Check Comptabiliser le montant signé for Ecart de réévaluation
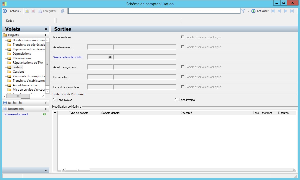300x180 pixels. 183,87
